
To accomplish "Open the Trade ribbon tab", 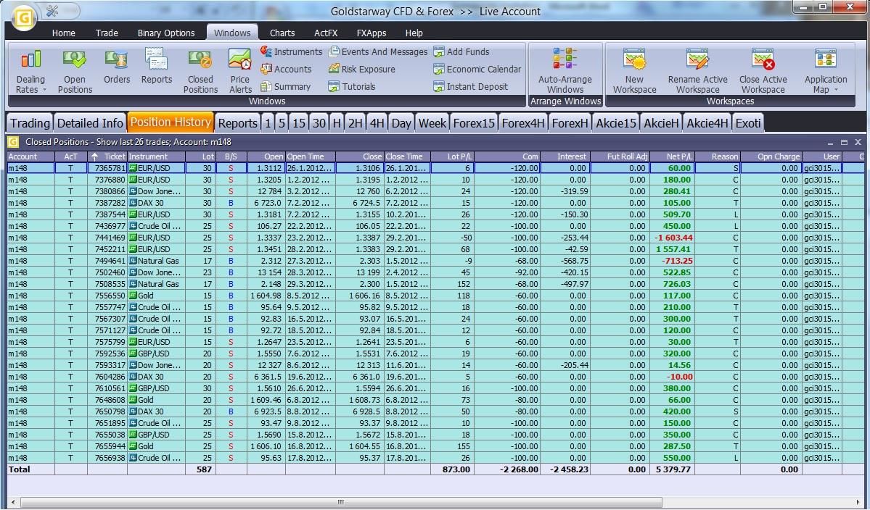I will coord(107,33).
